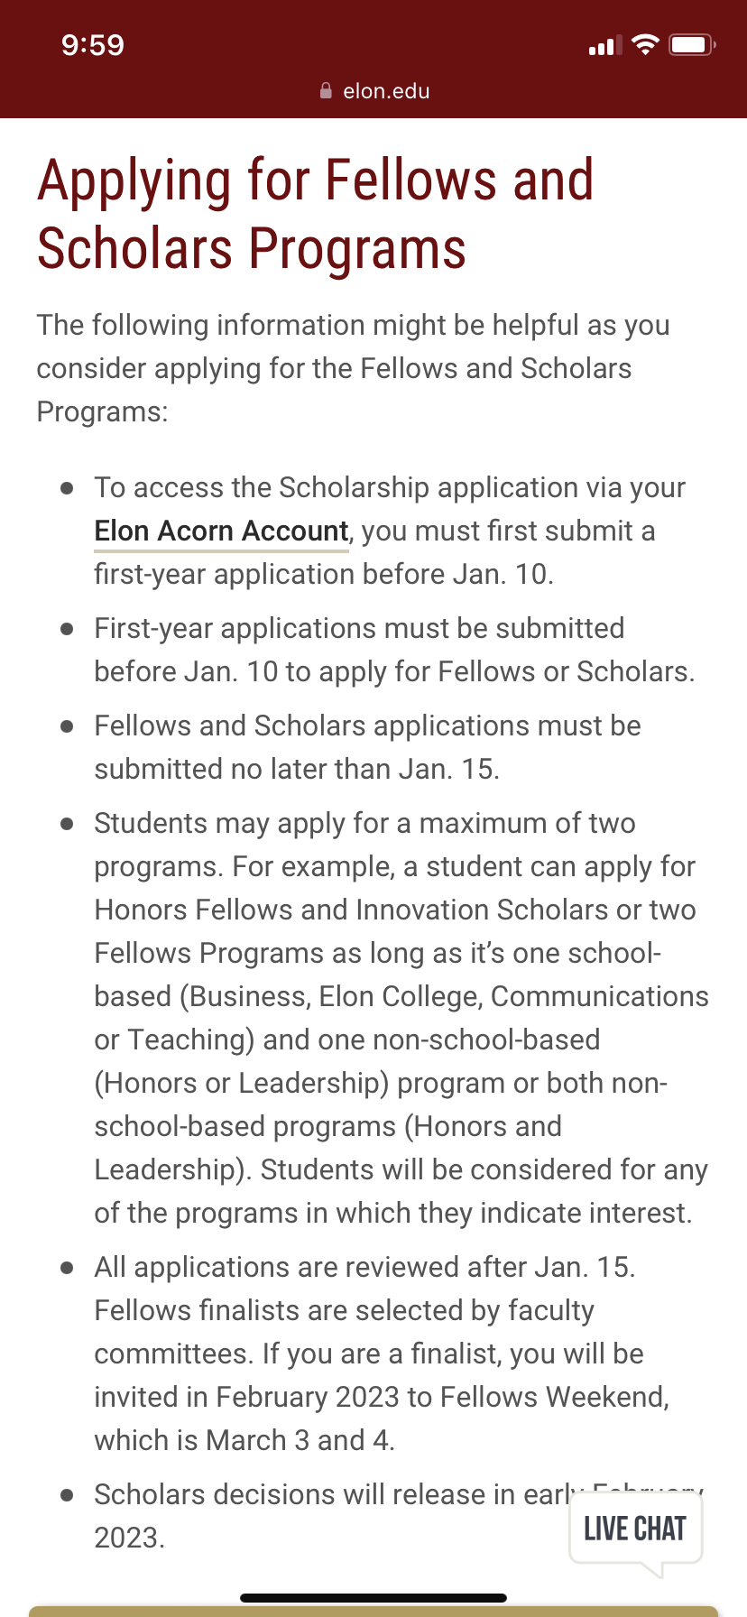The width and height of the screenshot is (747, 1617).
Task: Tap the Applying for Fellows and Scholars heading
Action: coord(316,214)
